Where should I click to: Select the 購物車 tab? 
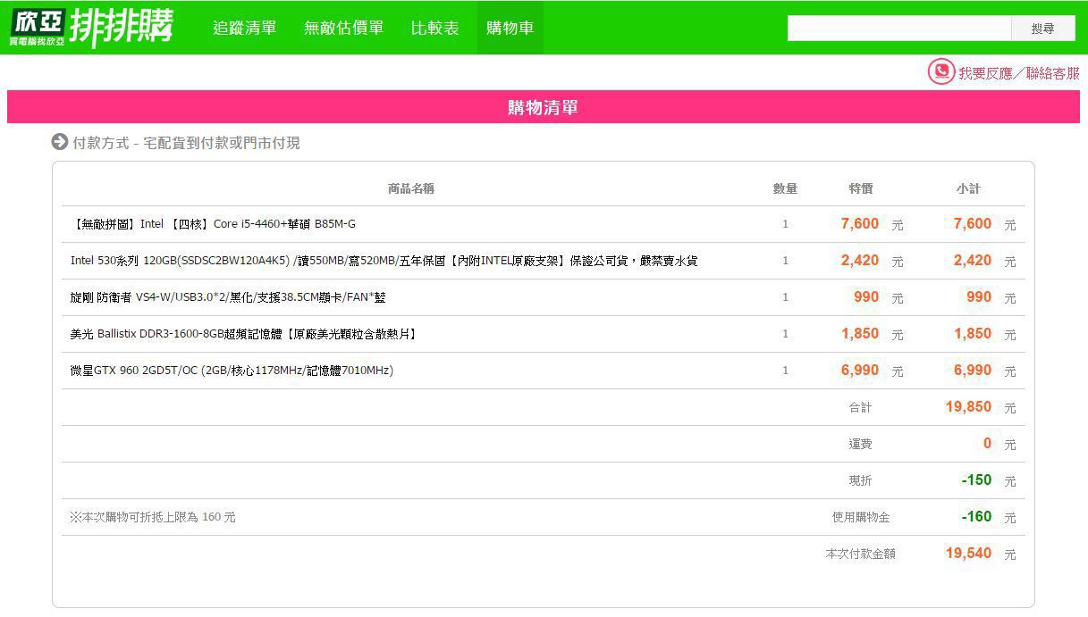click(510, 28)
